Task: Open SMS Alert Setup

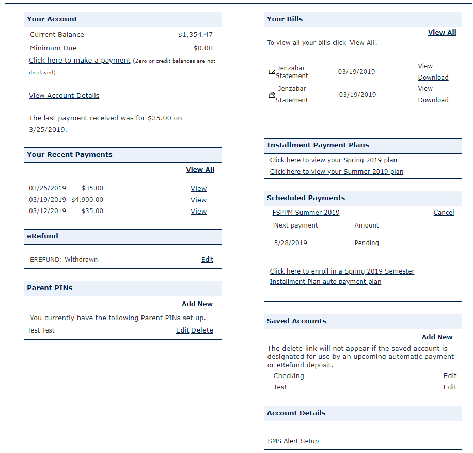Action: tap(293, 441)
